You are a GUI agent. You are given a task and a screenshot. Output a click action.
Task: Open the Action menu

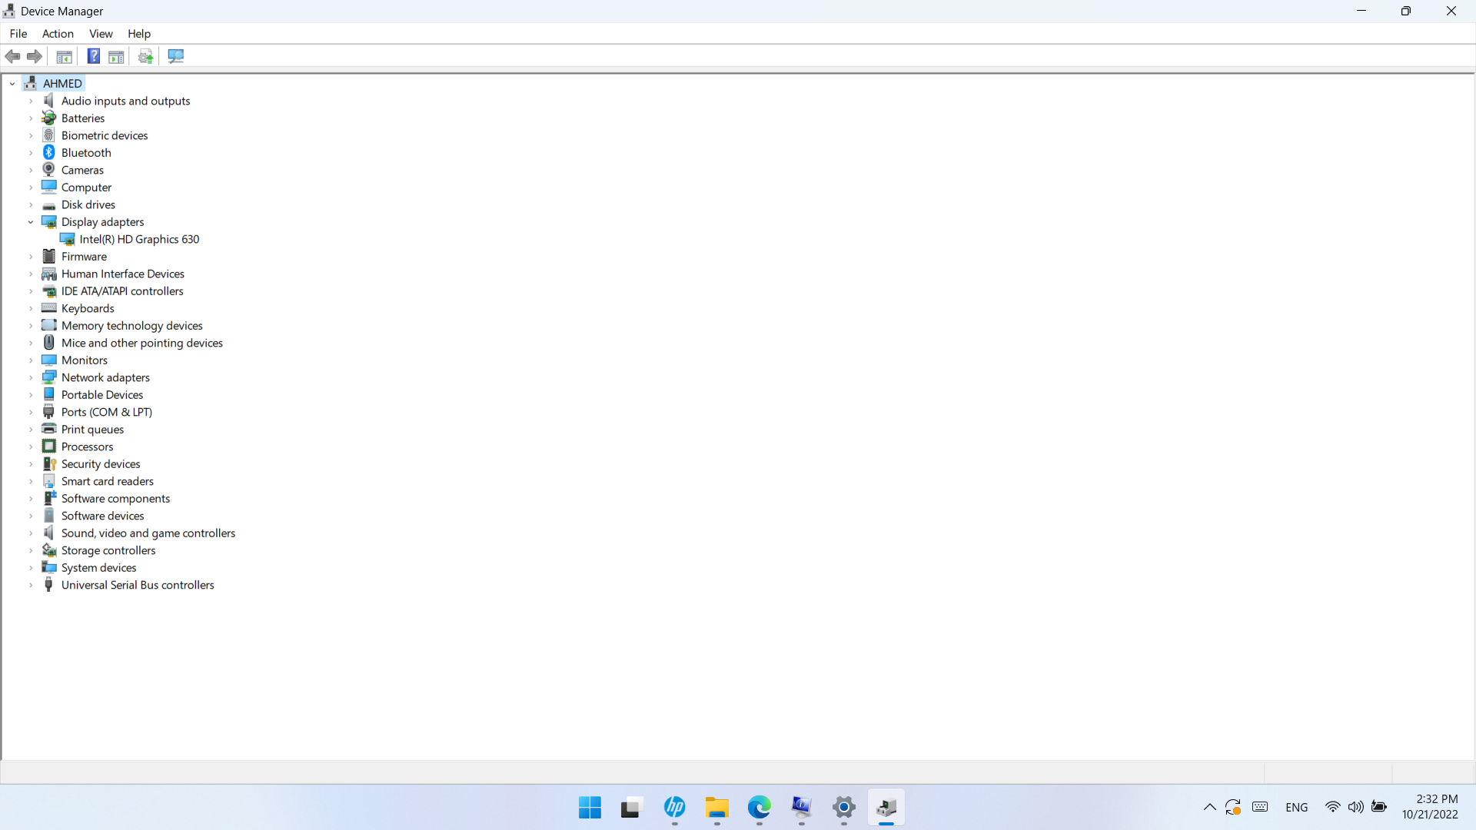click(x=58, y=34)
